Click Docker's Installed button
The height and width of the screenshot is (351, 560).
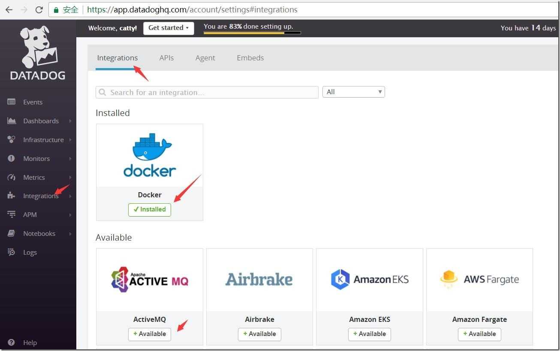pos(150,209)
